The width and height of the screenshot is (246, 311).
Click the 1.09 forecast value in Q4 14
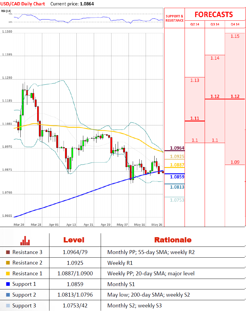tap(235, 162)
